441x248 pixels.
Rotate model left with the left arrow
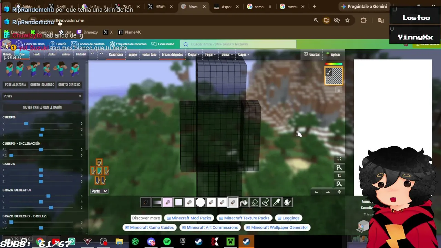[x=316, y=192]
